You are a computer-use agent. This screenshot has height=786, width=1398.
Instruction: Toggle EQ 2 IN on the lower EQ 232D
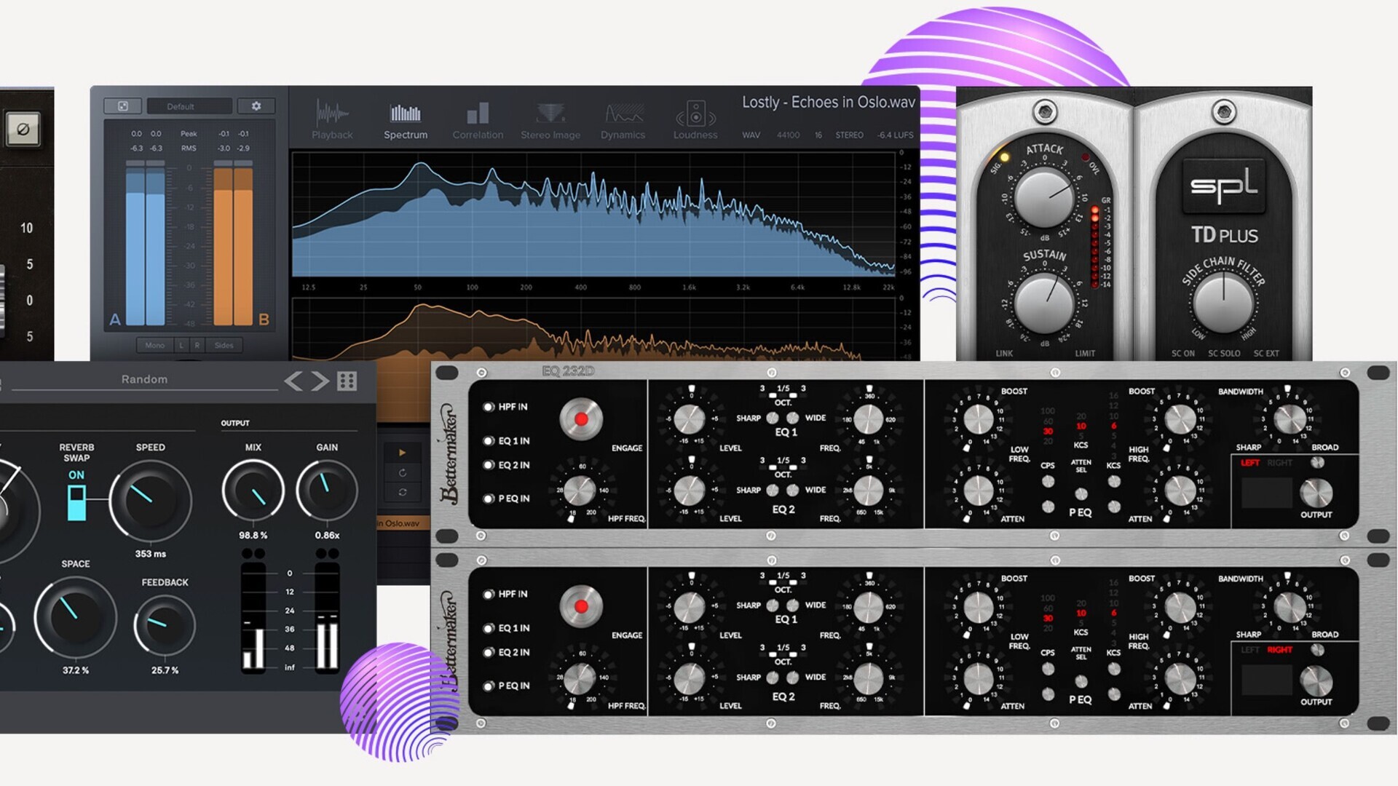(x=489, y=652)
